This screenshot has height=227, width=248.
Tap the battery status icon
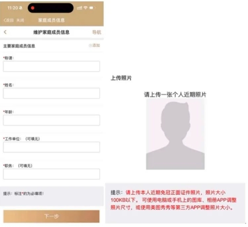[92, 8]
